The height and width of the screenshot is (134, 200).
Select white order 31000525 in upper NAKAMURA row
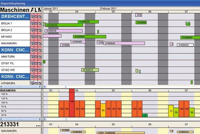[x=185, y=45]
